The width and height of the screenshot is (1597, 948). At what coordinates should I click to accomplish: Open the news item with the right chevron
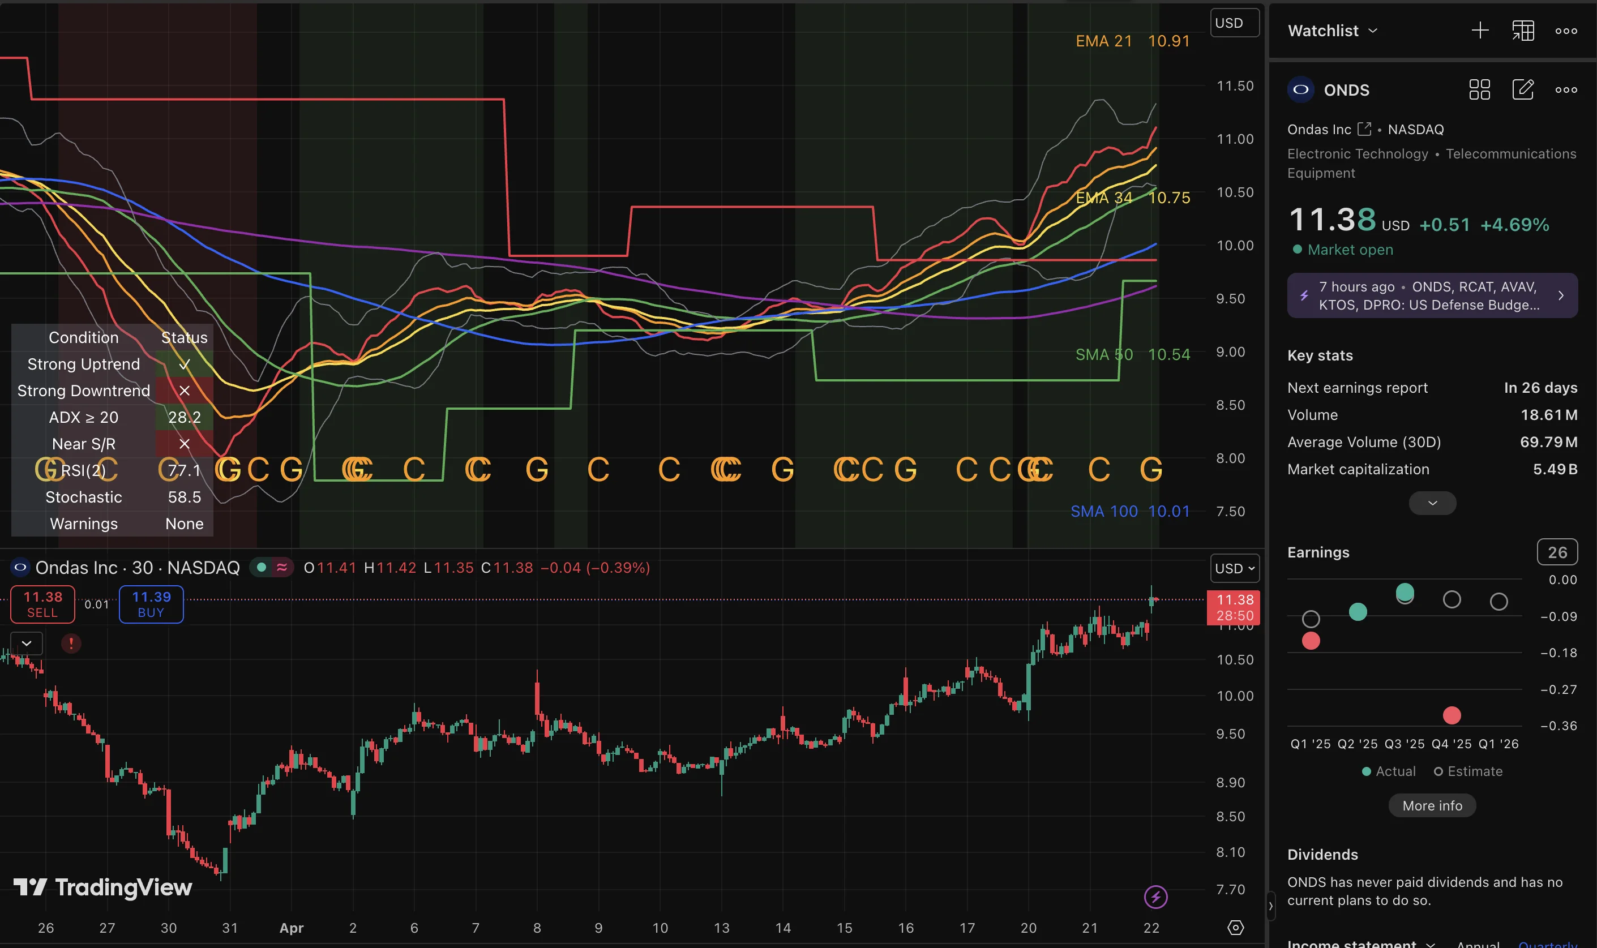1561,296
